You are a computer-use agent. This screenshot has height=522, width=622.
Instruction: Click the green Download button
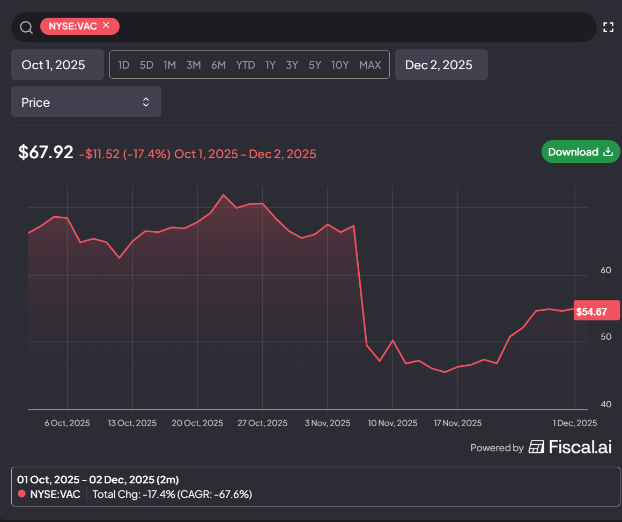click(580, 152)
